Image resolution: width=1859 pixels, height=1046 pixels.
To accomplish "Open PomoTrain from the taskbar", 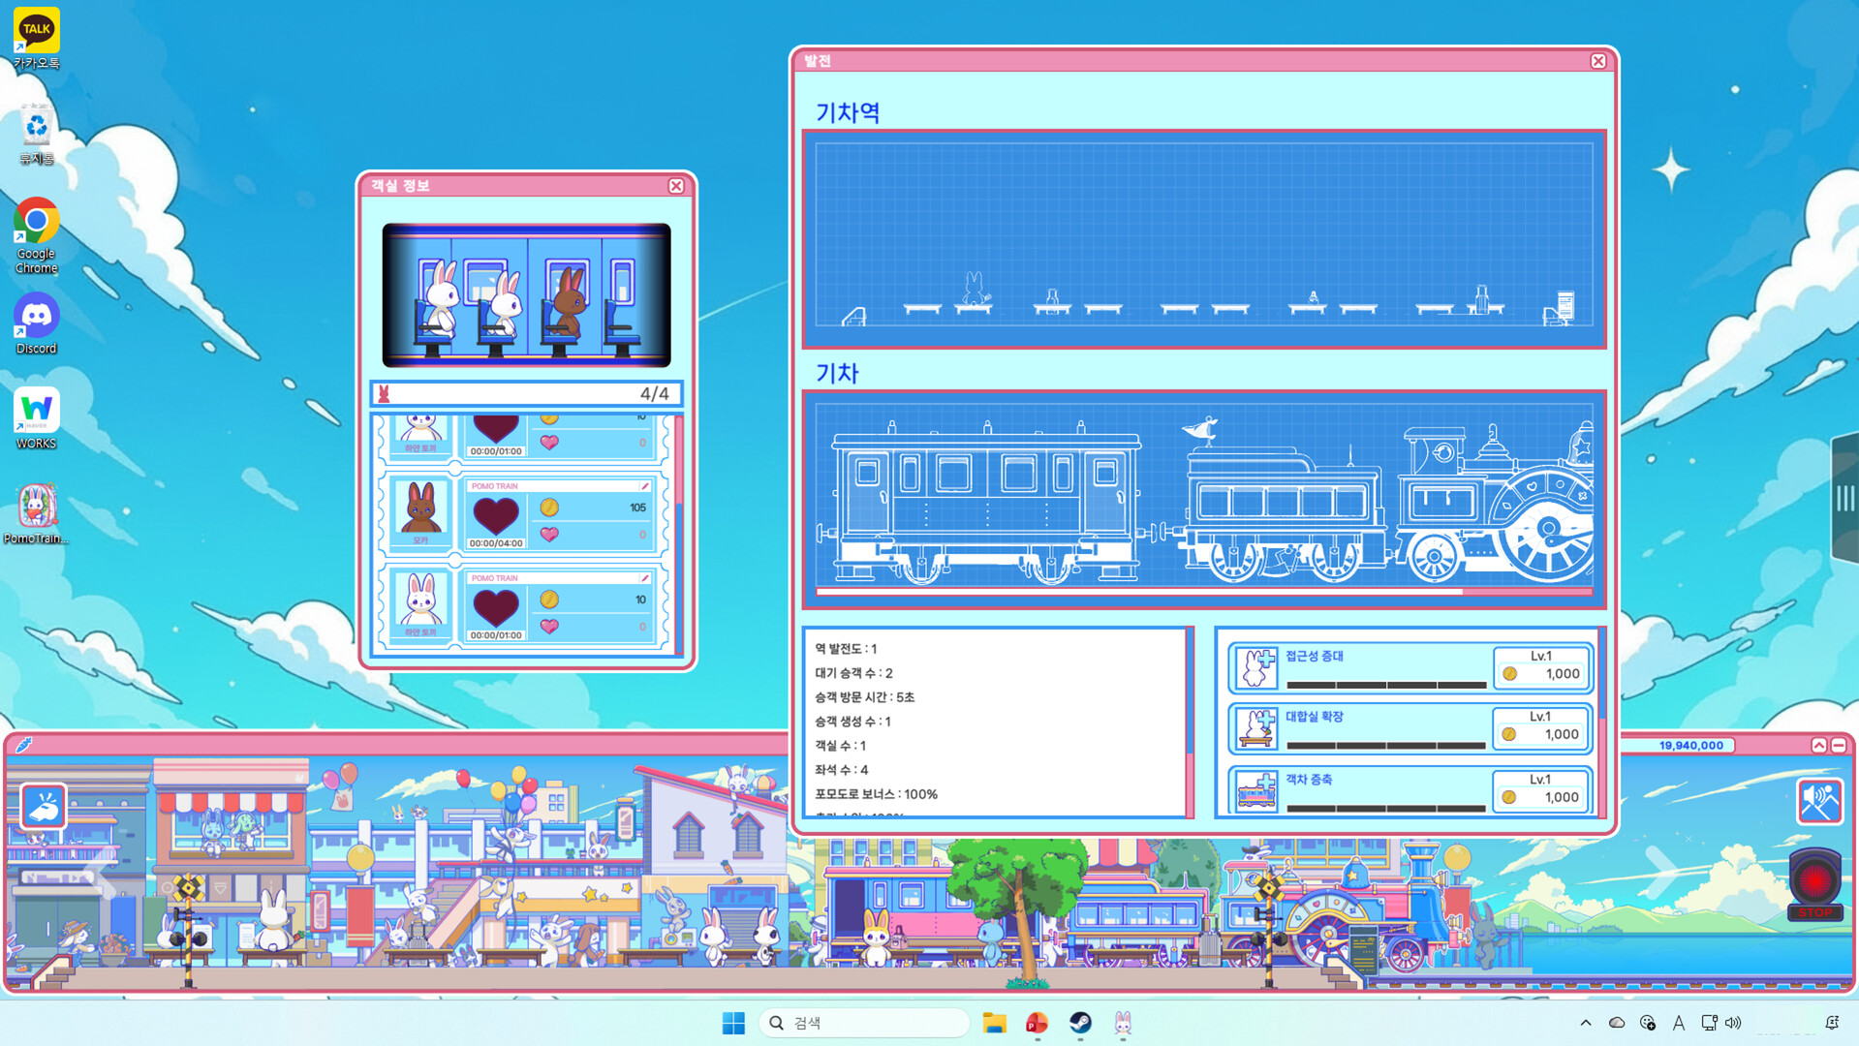I will click(x=1123, y=1023).
